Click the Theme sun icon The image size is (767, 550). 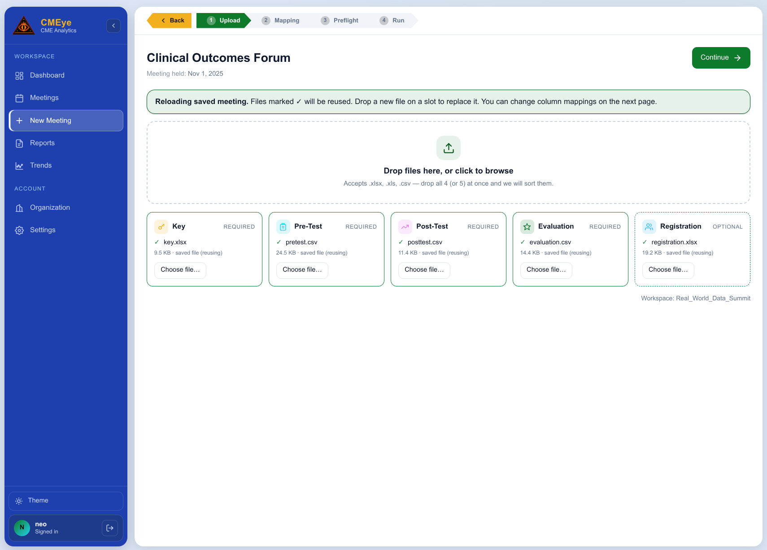coord(19,501)
